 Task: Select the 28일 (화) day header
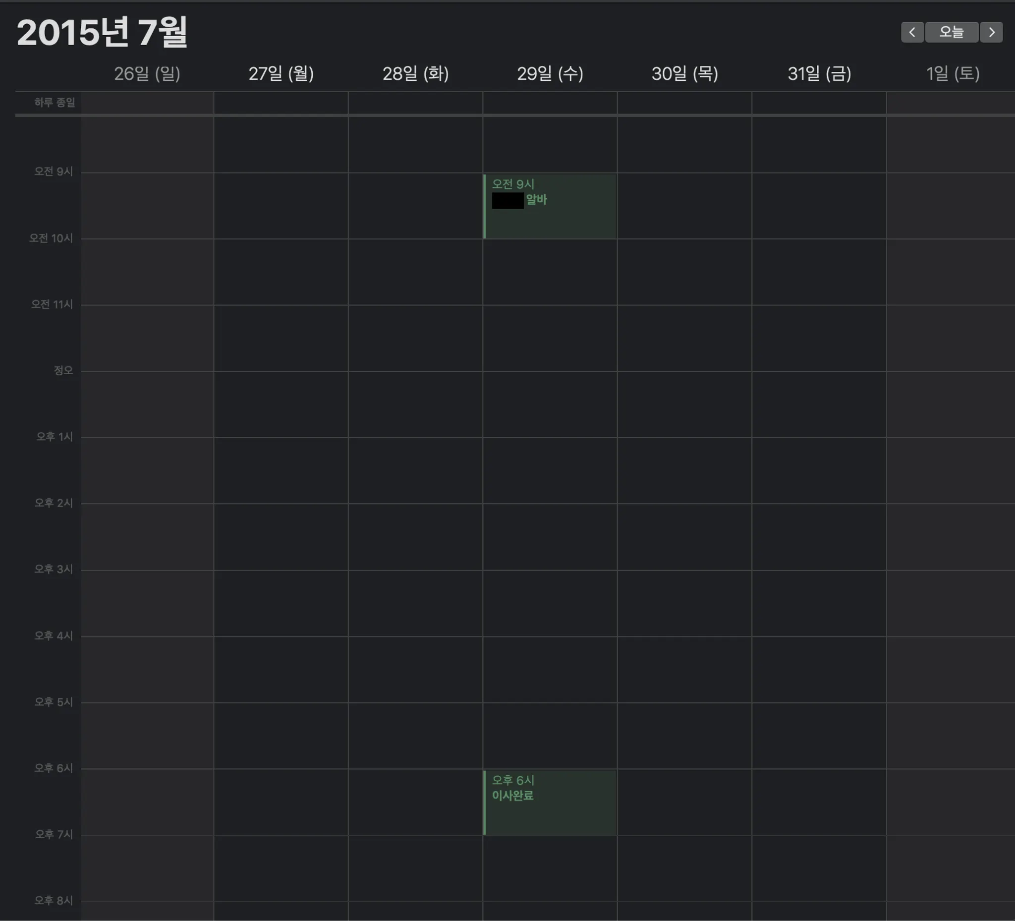(415, 74)
